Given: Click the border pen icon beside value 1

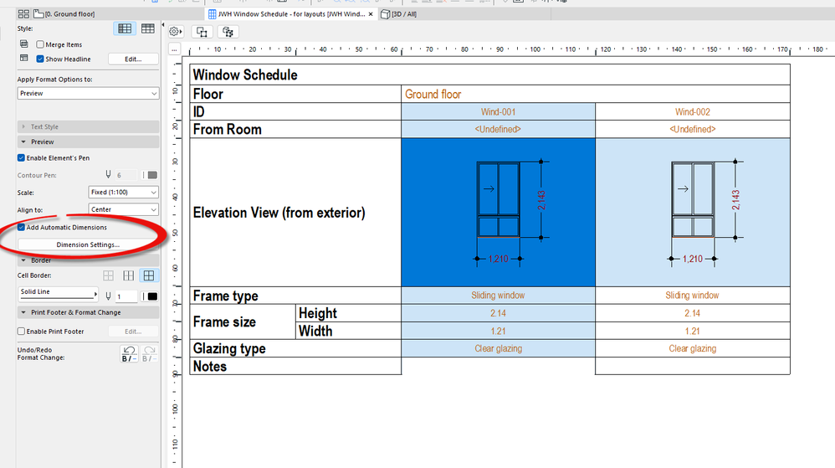Looking at the screenshot, I should click(x=108, y=296).
